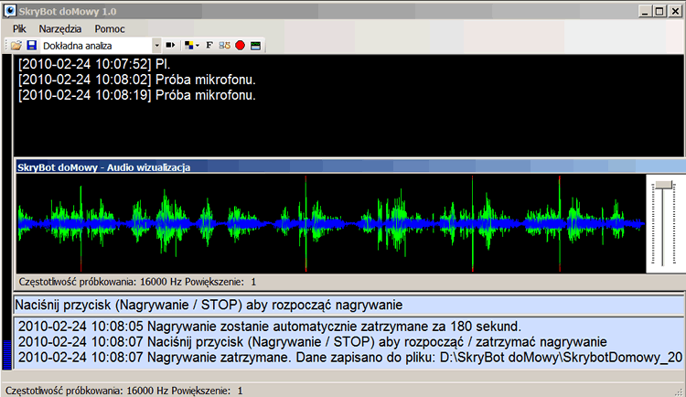The height and width of the screenshot is (397, 686).
Task: Open a file with the folder icon
Action: pos(16,45)
